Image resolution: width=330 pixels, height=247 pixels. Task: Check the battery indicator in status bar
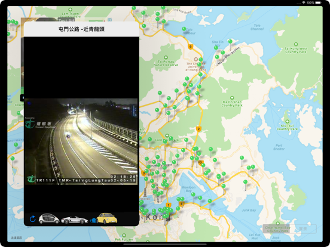318,2
